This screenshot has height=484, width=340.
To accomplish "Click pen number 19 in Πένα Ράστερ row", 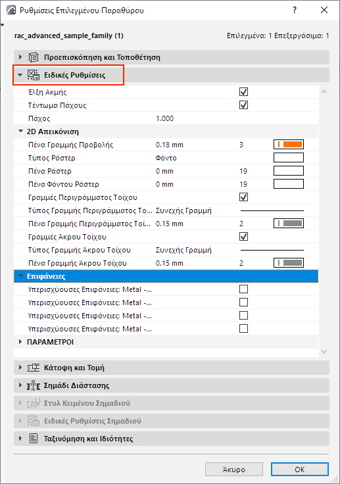I will click(x=243, y=171).
